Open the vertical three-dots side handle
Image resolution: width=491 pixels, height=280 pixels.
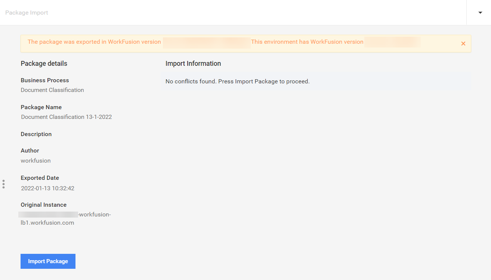pos(3,184)
